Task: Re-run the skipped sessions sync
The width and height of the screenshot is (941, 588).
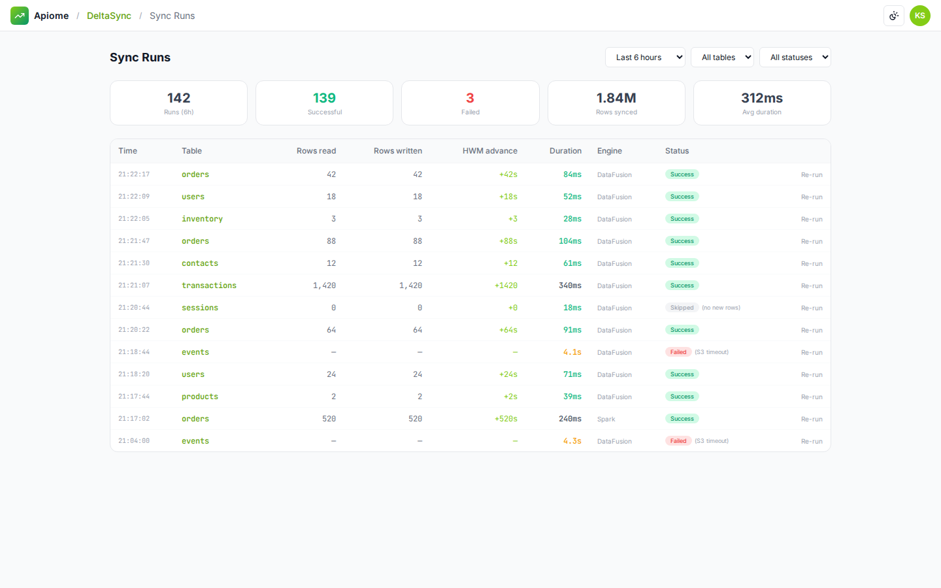Action: [x=812, y=308]
